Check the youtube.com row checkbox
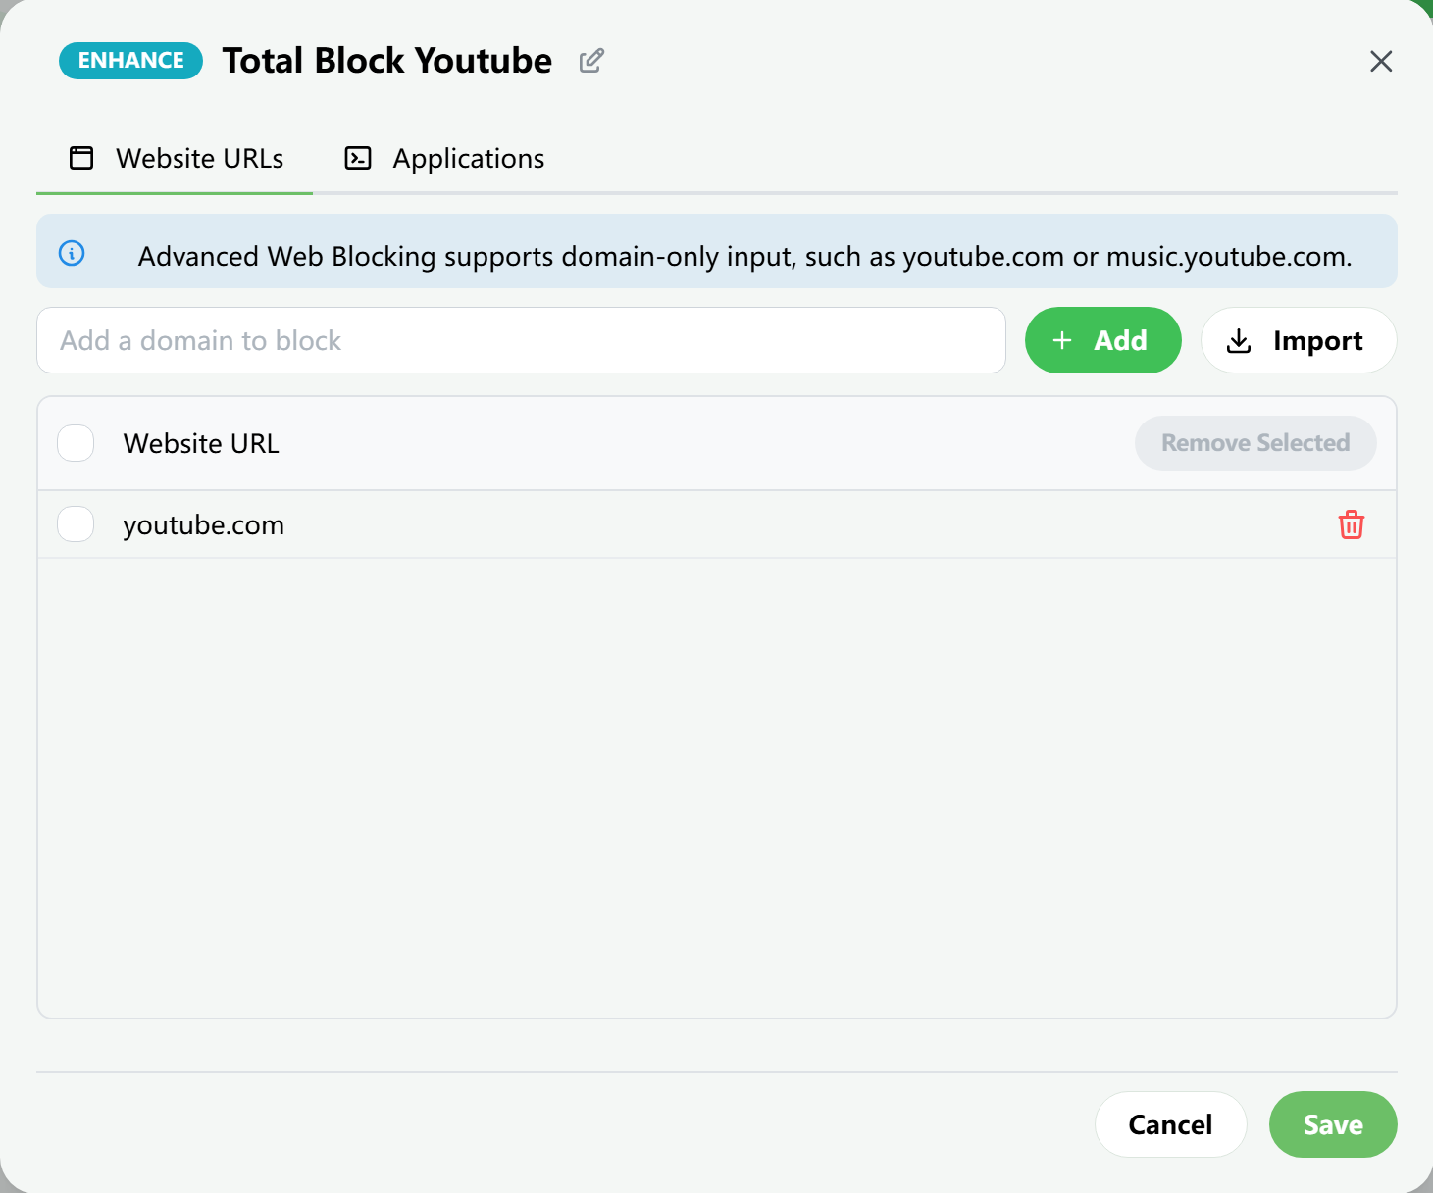1433x1193 pixels. (x=76, y=524)
